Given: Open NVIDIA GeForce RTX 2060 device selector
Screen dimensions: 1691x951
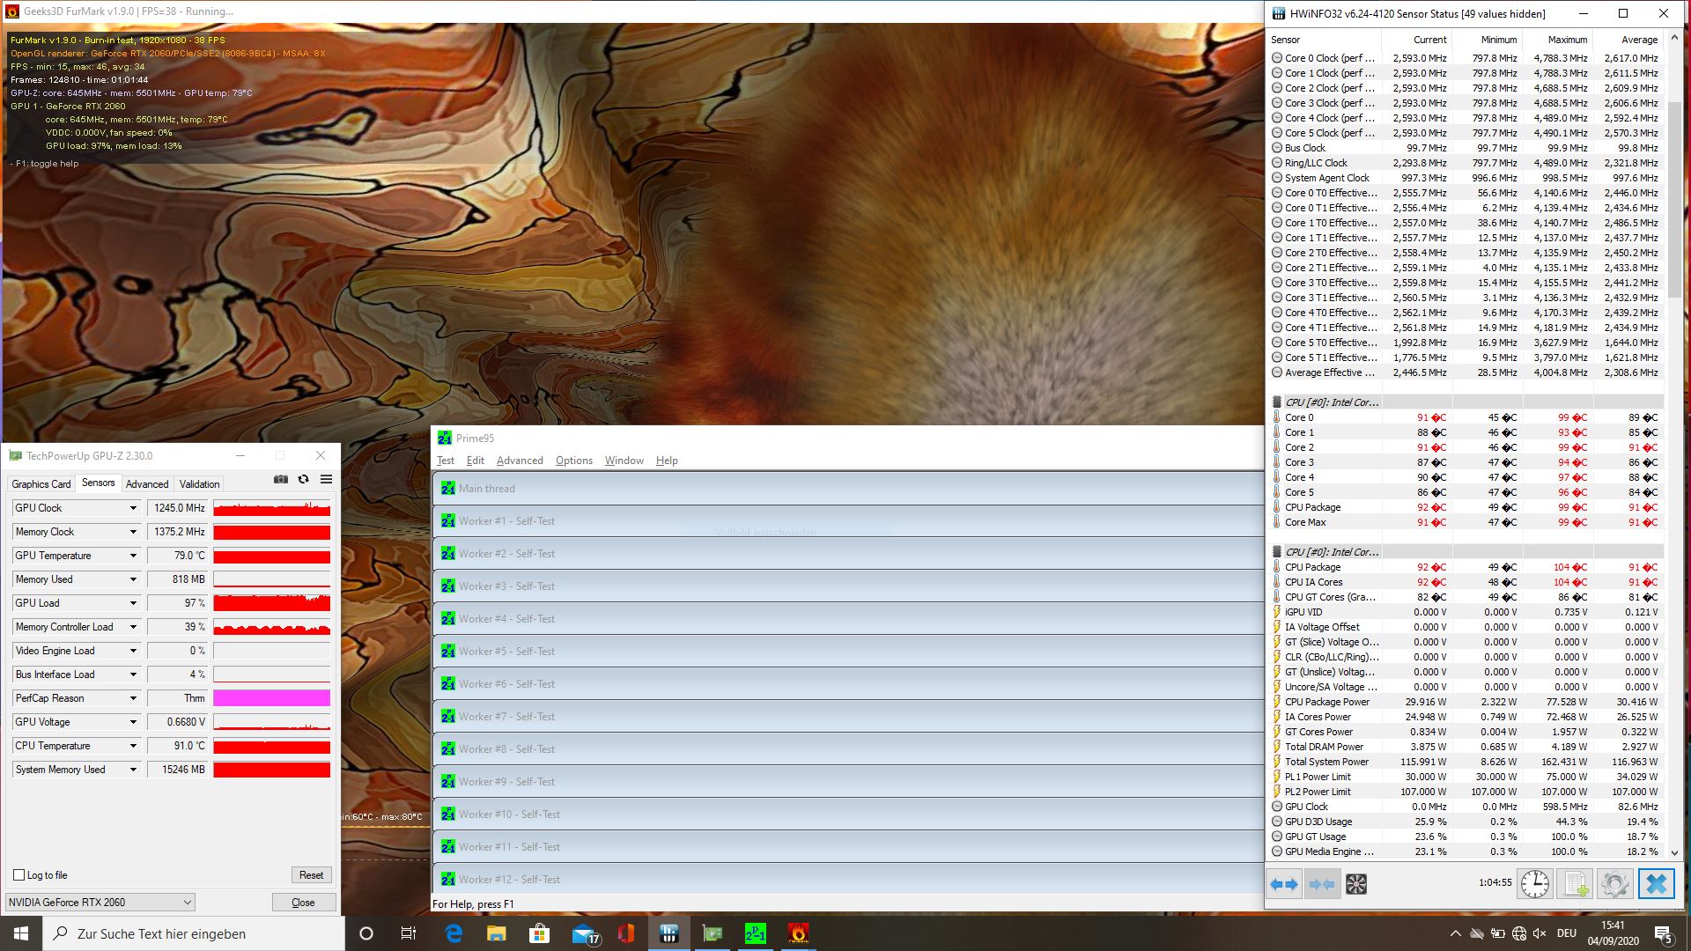Looking at the screenshot, I should (x=100, y=902).
